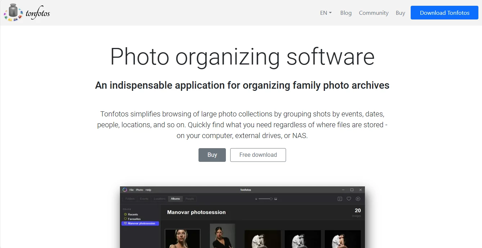Viewport: 482px width, 248px height.
Task: Switch to the People tab
Action: (189, 199)
